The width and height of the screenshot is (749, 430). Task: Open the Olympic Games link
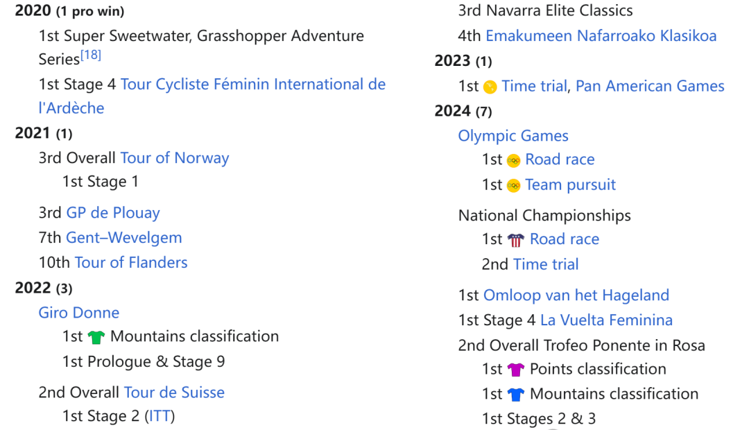point(513,136)
